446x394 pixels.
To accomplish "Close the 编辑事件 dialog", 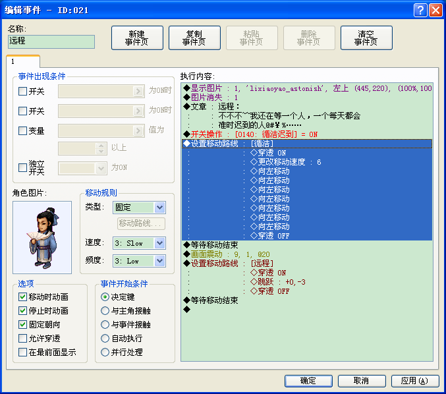I will point(435,11).
